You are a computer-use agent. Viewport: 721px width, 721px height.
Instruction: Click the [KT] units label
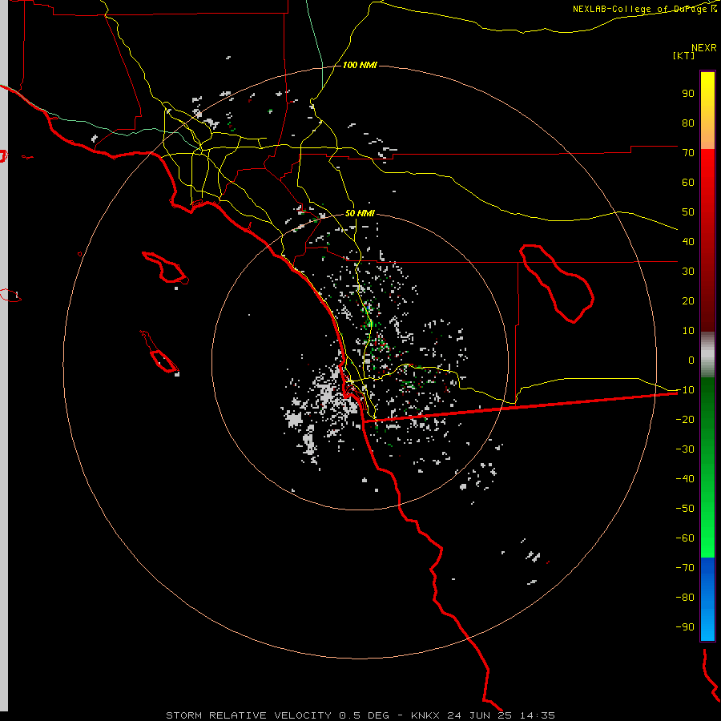(684, 55)
